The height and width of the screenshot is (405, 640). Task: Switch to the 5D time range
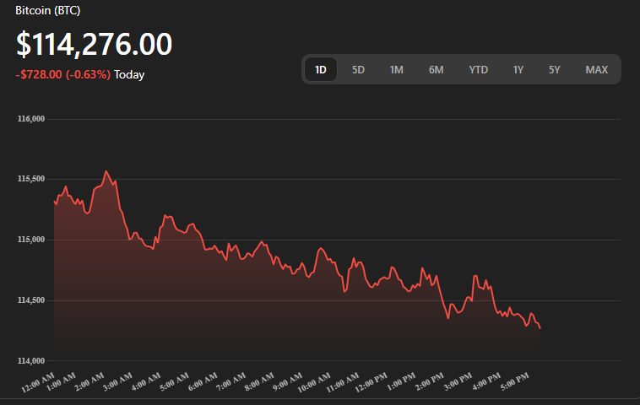358,70
